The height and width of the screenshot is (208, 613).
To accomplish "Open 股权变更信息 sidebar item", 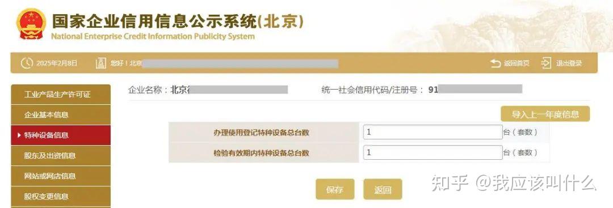I will point(61,196).
